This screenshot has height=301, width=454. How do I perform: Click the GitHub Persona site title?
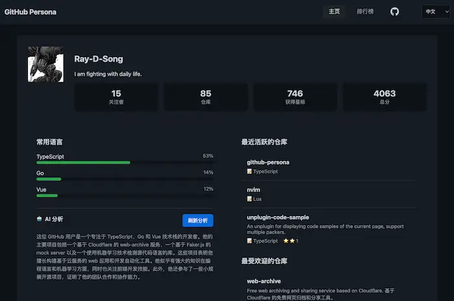pyautogui.click(x=30, y=12)
